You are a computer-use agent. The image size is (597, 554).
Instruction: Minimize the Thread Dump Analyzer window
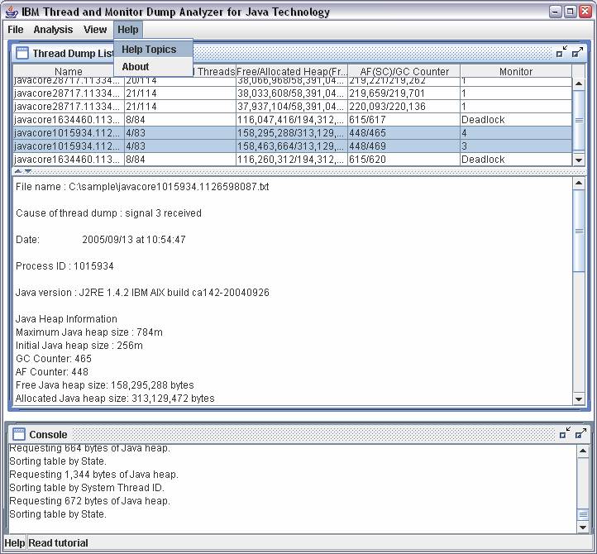point(556,12)
